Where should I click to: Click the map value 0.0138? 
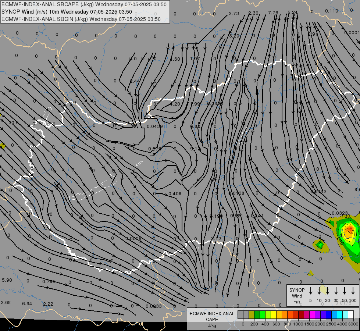coord(236,193)
